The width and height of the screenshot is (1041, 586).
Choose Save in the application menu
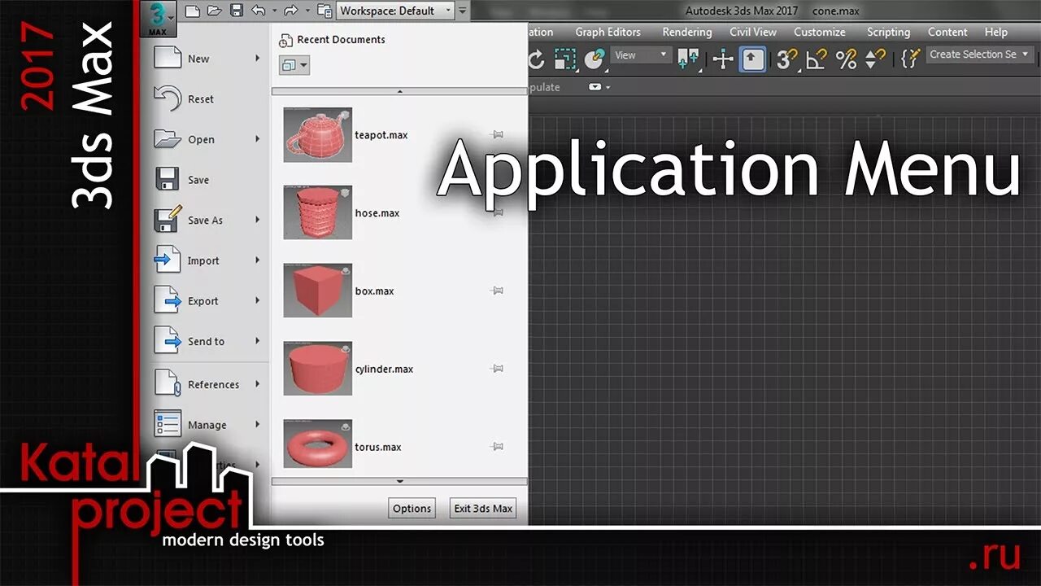tap(208, 180)
